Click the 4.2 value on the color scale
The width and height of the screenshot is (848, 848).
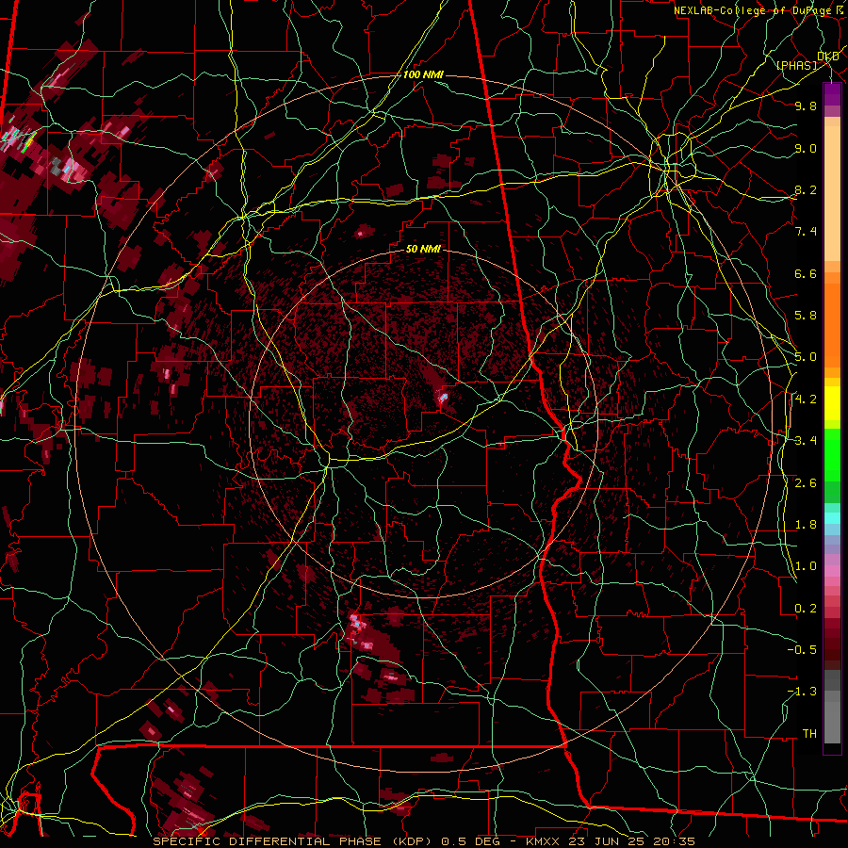(x=806, y=400)
